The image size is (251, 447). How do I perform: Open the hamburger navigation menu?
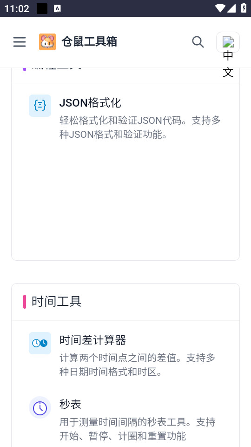pyautogui.click(x=20, y=42)
